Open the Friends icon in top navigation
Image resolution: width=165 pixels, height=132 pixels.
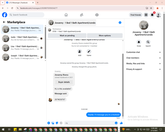pos(82,15)
